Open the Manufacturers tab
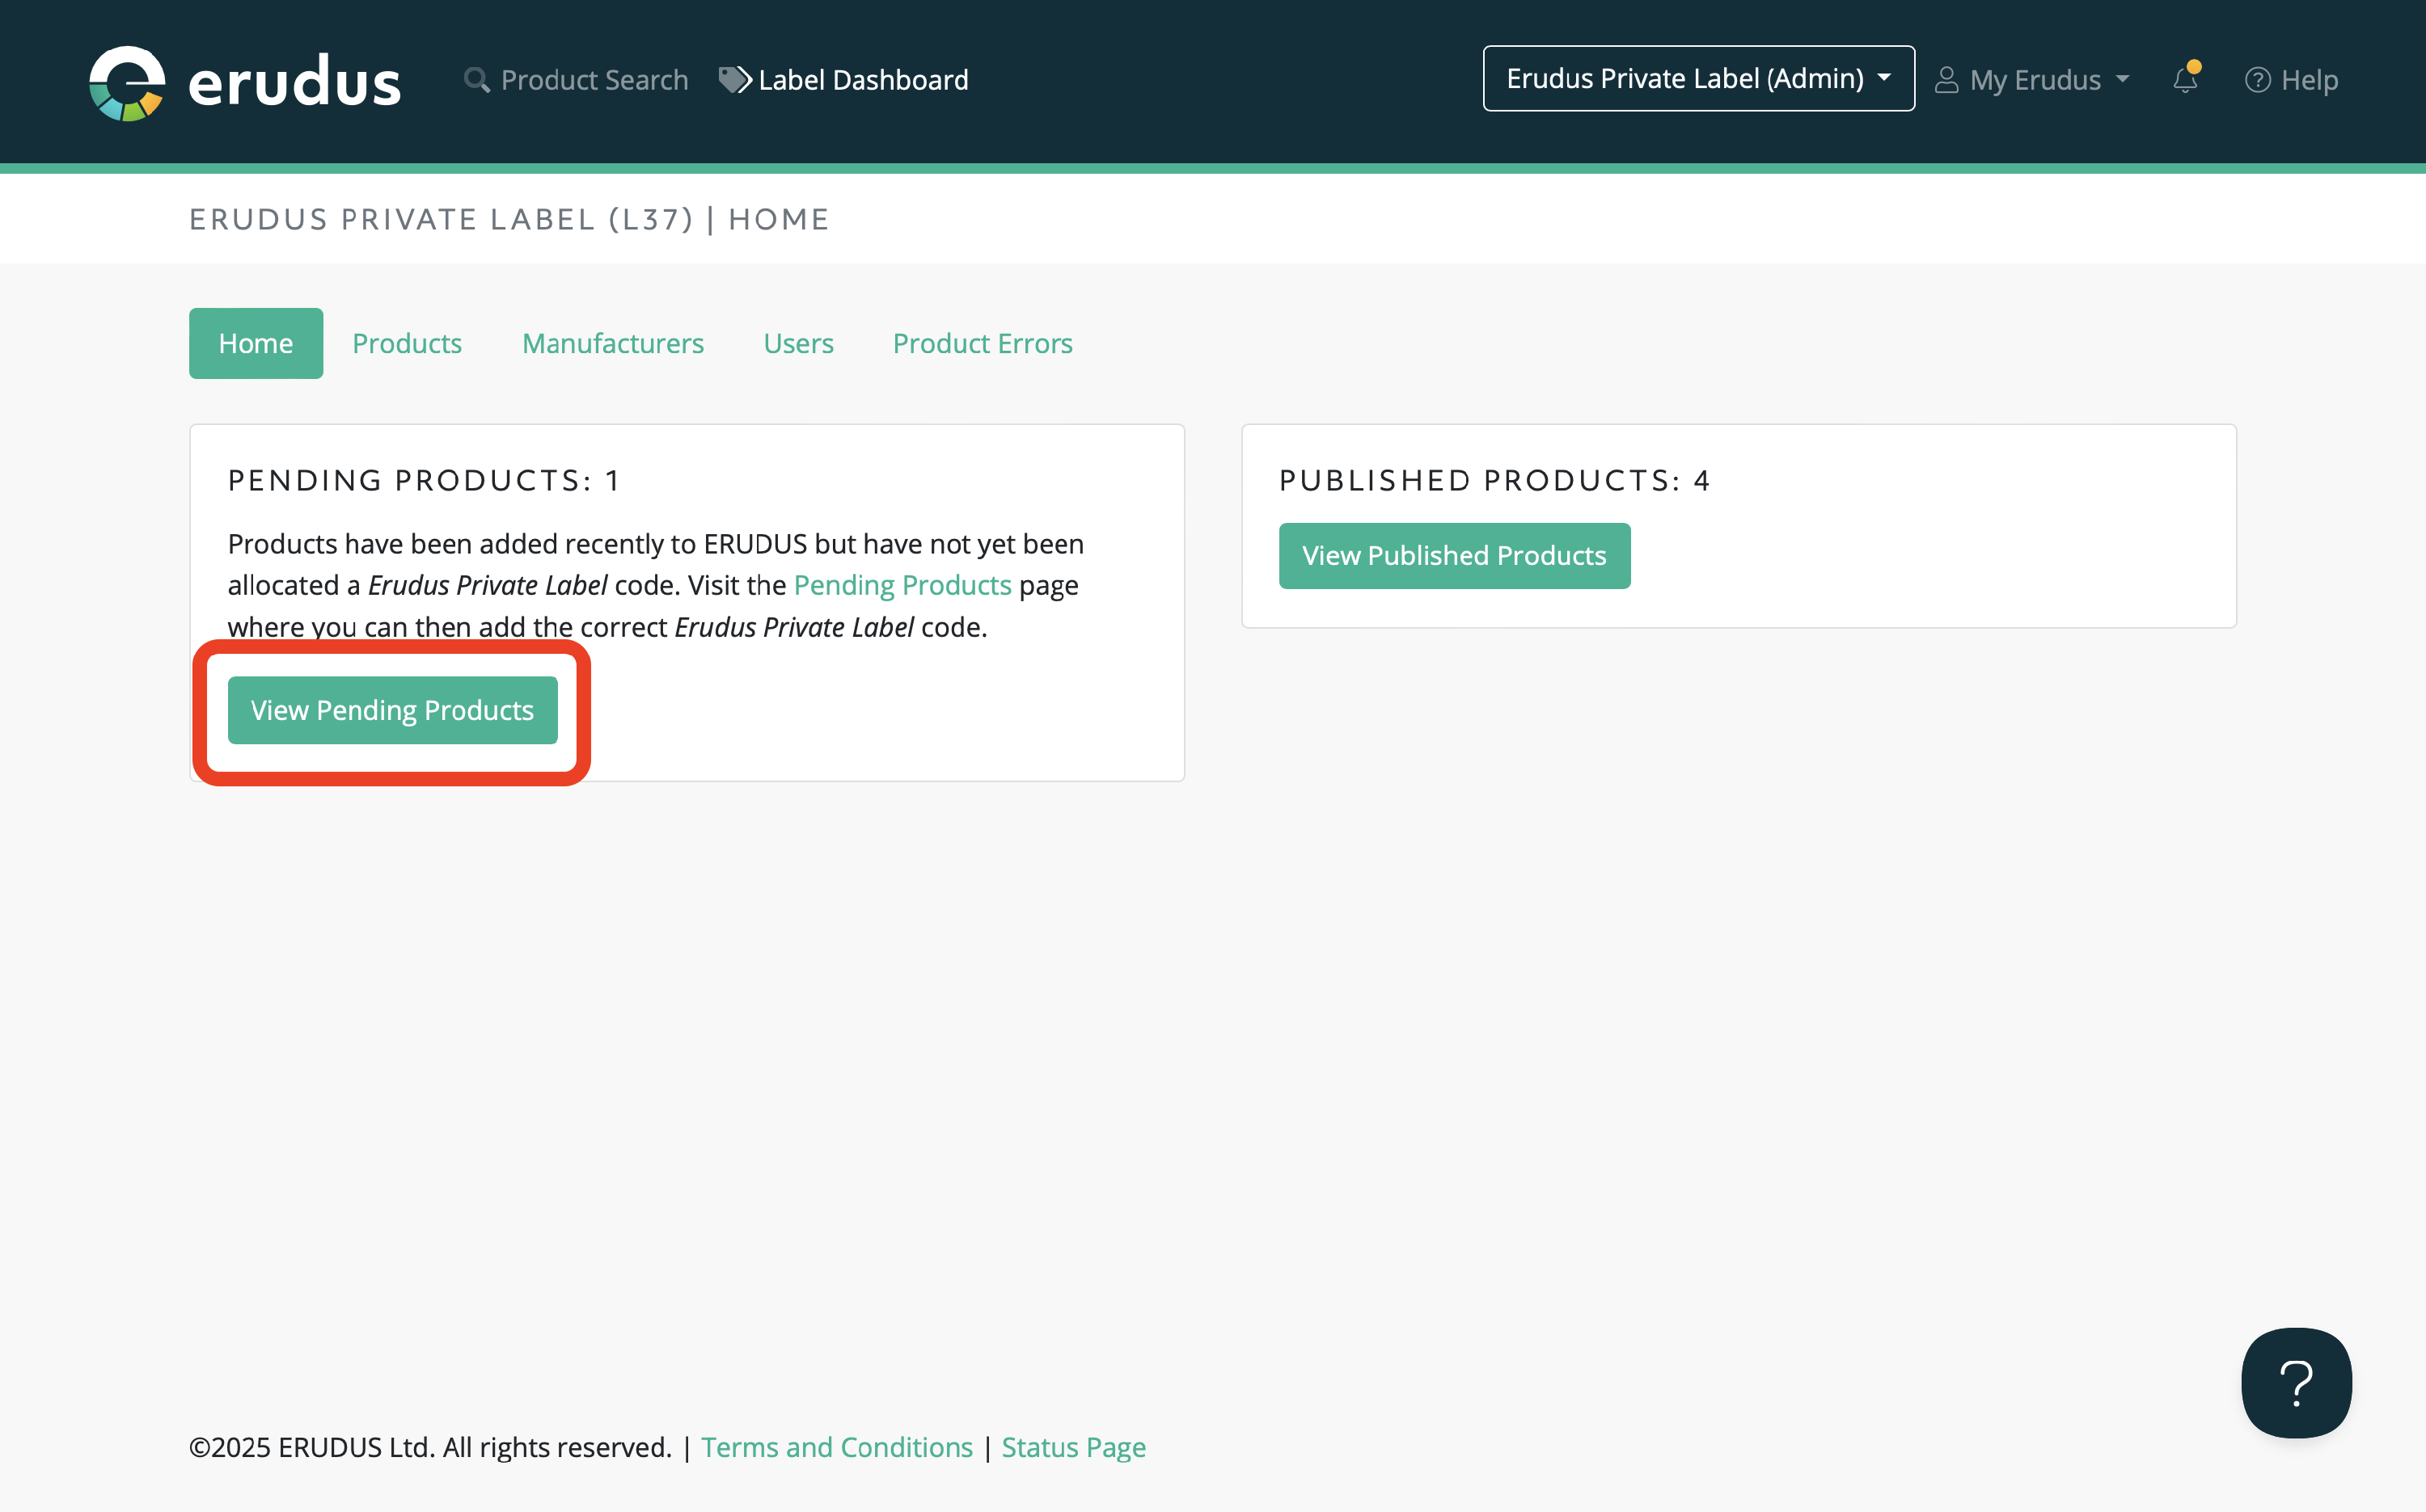This screenshot has width=2426, height=1512. pos(612,343)
